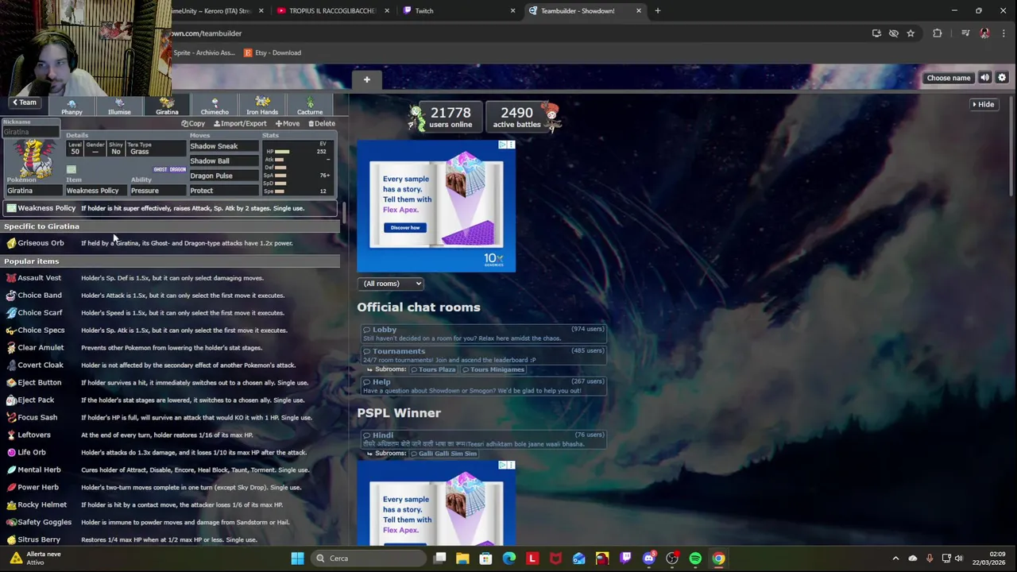Show hidden system tray icons chevron
The width and height of the screenshot is (1017, 572).
[895, 558]
